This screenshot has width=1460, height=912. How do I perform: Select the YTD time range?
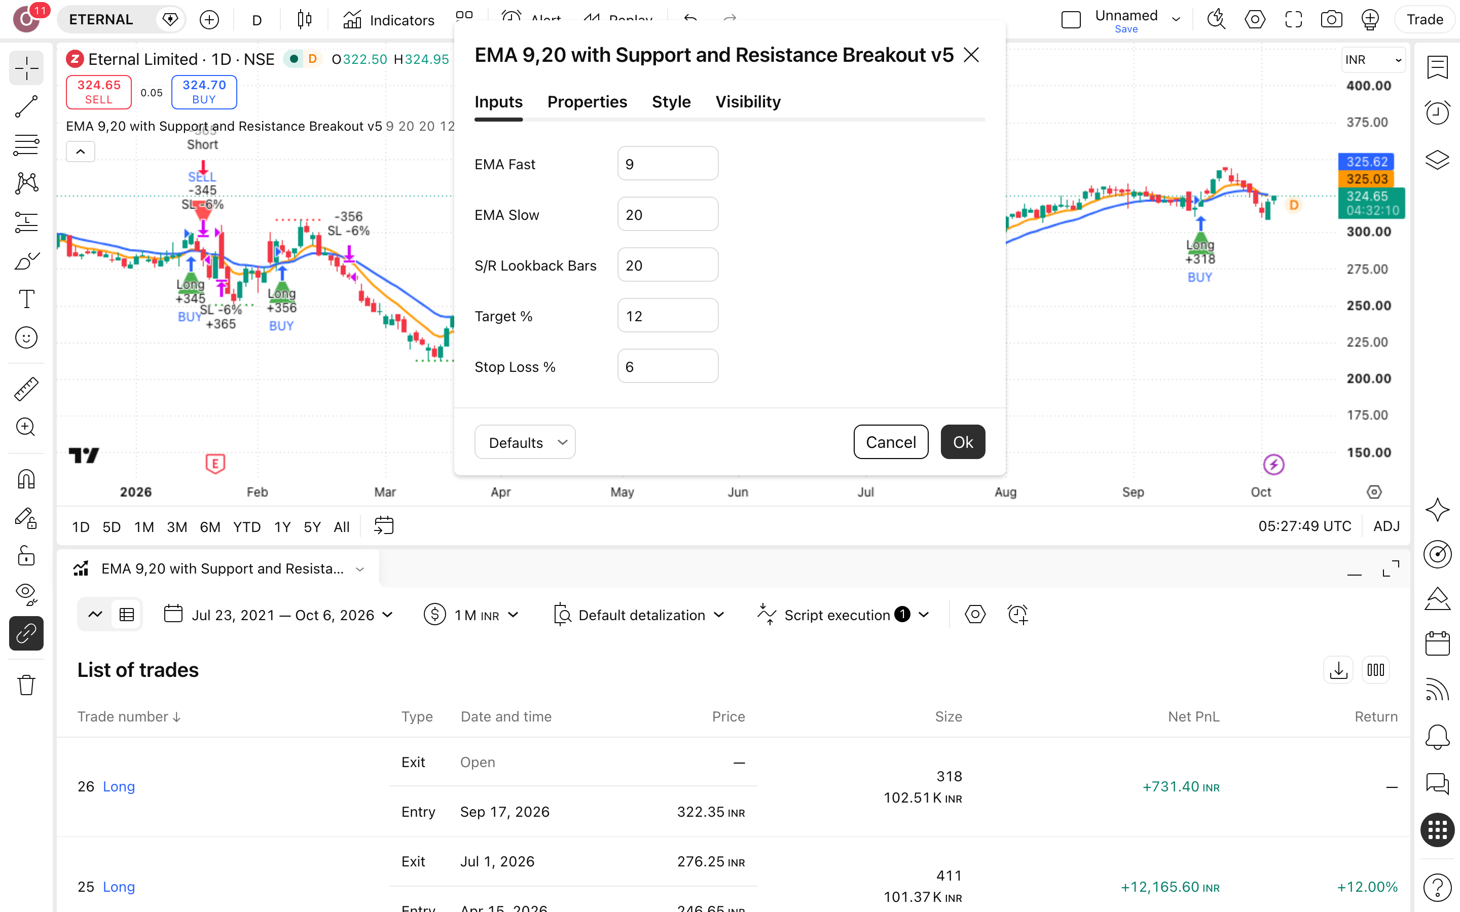click(x=247, y=526)
